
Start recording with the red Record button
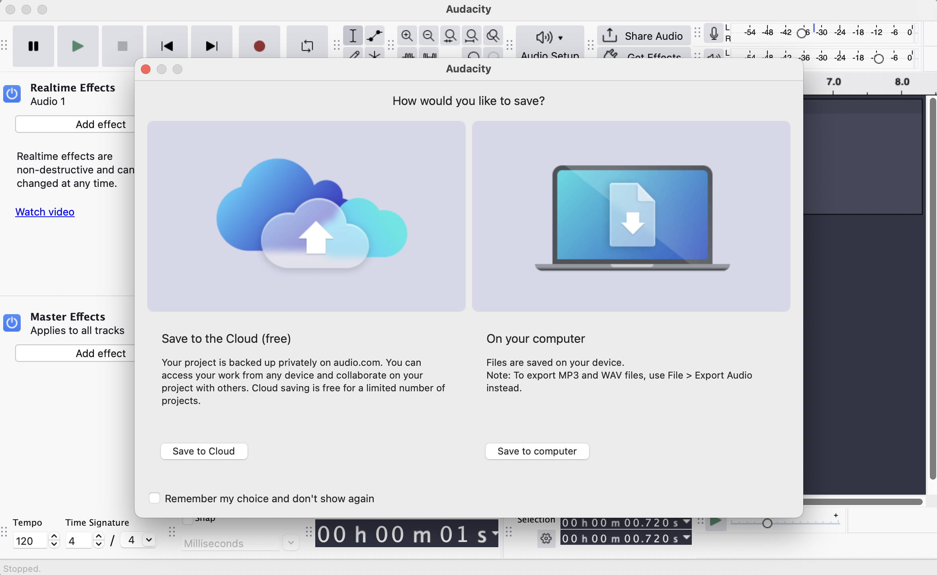coord(260,46)
